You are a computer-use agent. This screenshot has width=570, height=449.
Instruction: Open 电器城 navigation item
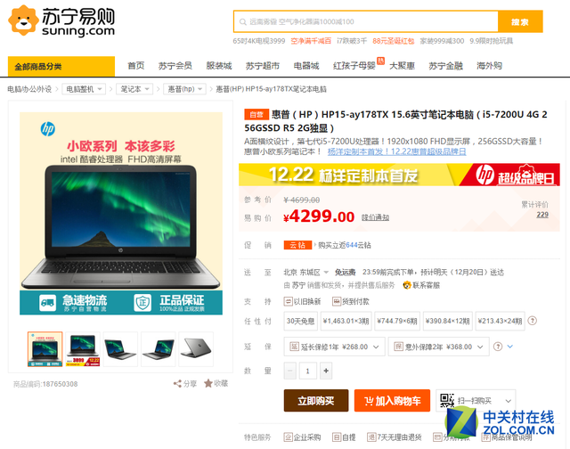pos(306,66)
